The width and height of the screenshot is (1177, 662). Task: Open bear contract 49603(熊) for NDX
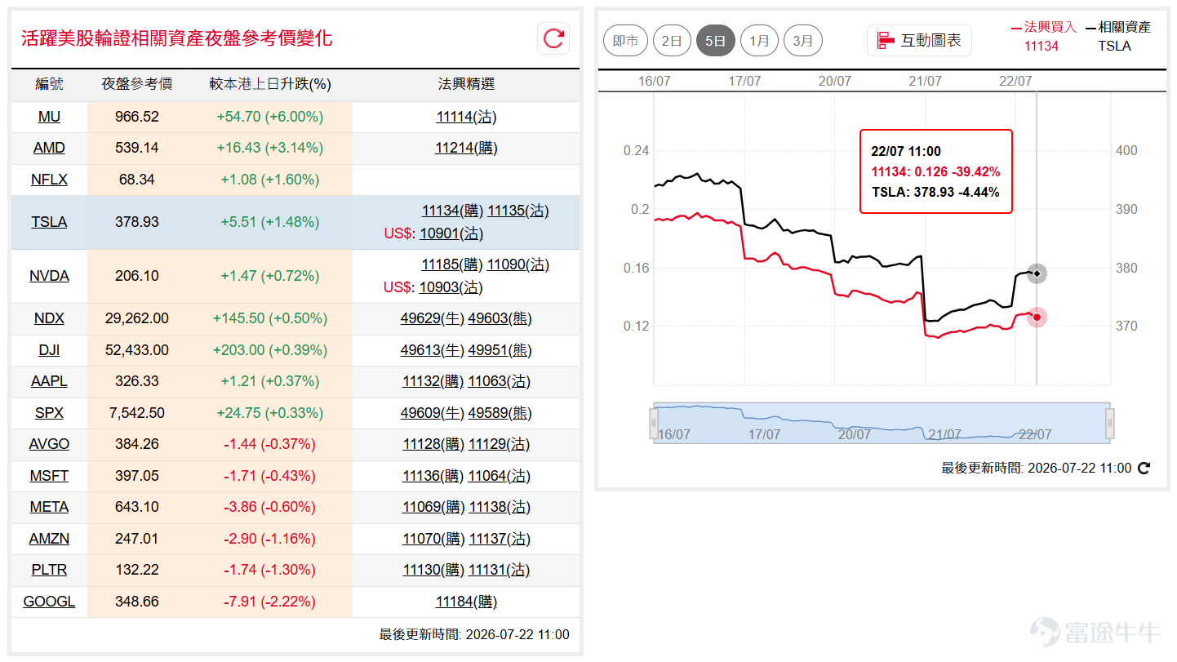(500, 318)
